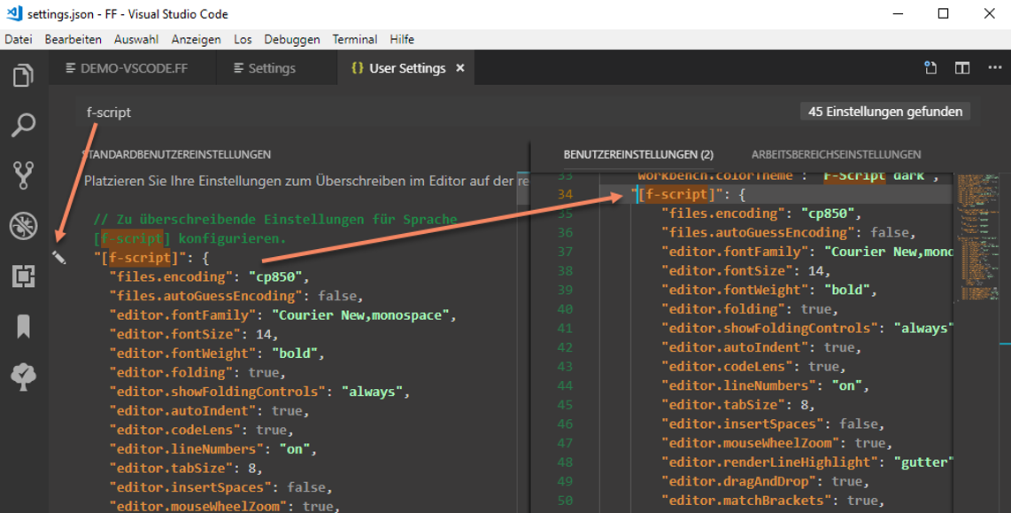Select the Arbeitsbereichseinstellungen tab
1011x513 pixels.
coord(836,154)
